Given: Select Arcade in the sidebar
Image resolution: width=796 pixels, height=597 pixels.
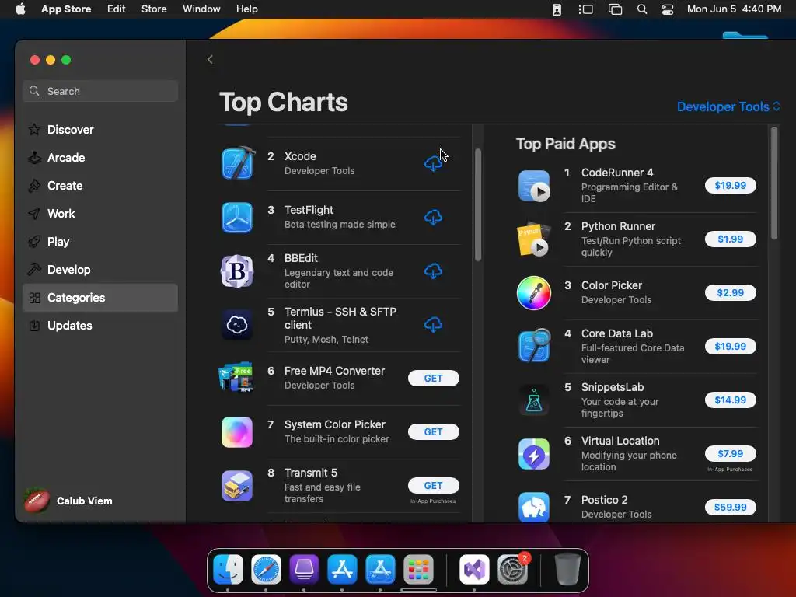Looking at the screenshot, I should (100, 157).
